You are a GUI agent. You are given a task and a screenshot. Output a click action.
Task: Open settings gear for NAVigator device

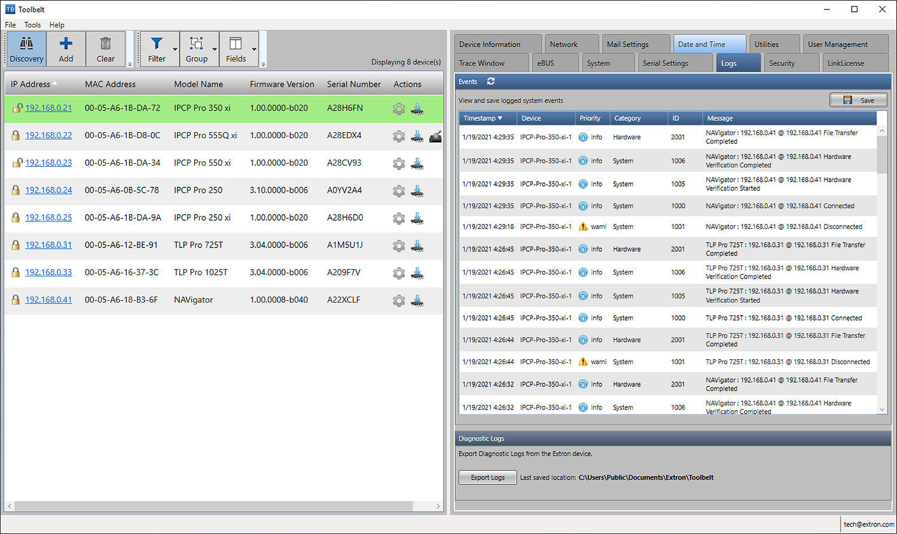pos(399,301)
